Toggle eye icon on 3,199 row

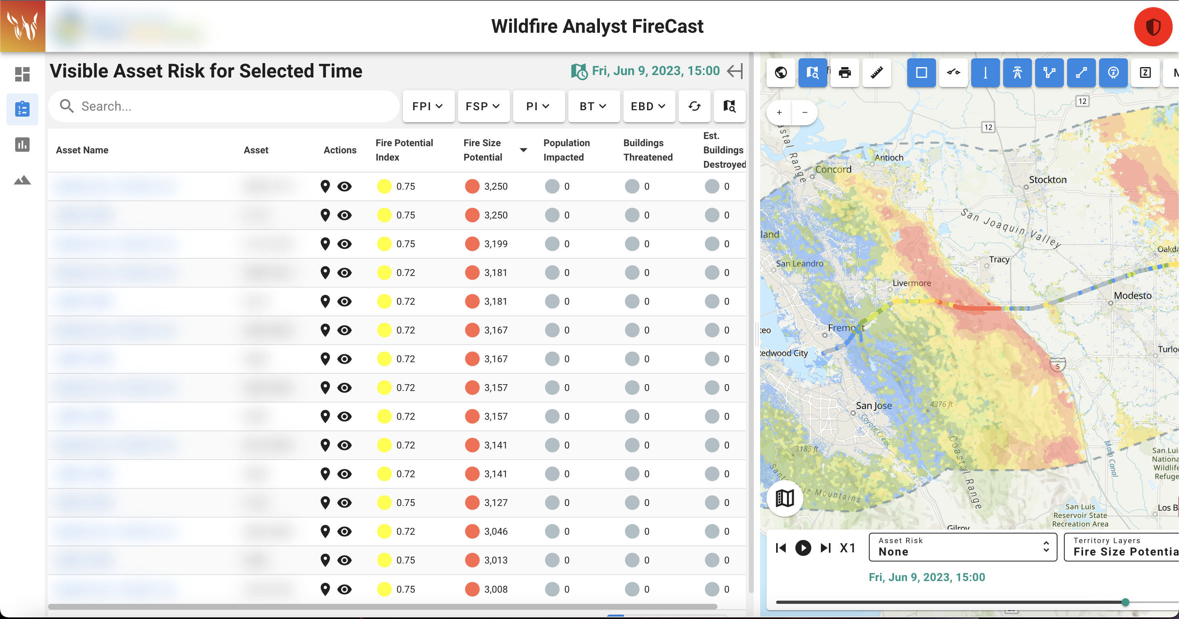coord(345,244)
